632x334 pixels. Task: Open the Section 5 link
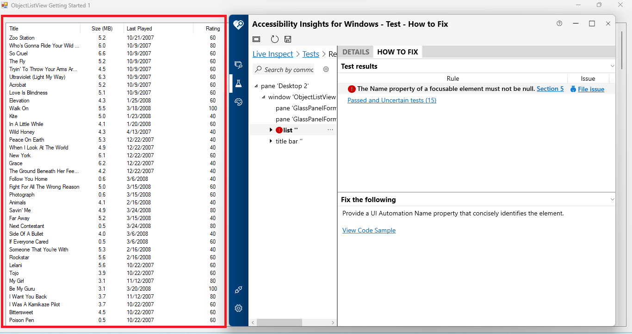click(550, 89)
